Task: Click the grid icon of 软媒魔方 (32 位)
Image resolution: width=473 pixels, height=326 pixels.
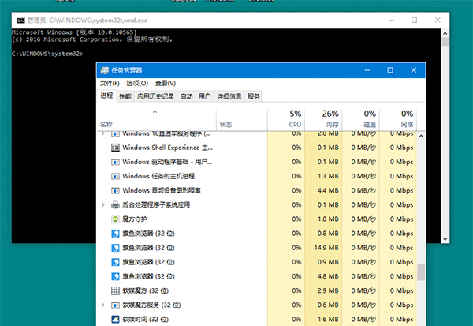Action: tap(115, 290)
